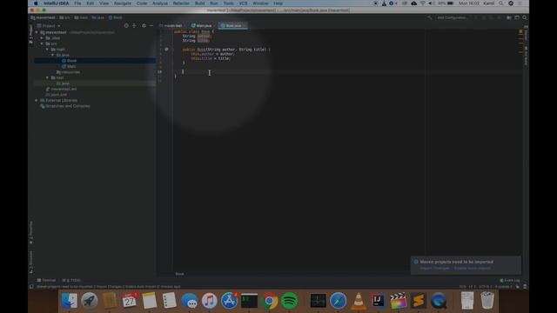The height and width of the screenshot is (313, 557).
Task: Select the Book.java editor tab
Action: pos(232,25)
